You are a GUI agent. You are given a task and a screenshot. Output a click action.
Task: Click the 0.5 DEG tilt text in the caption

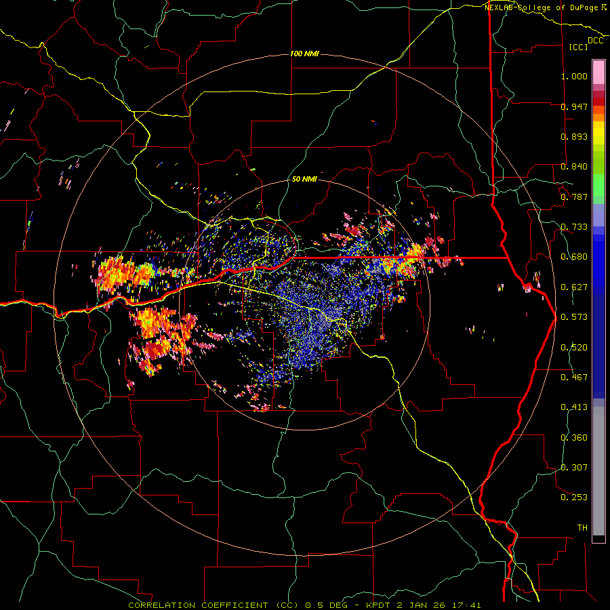[326, 605]
